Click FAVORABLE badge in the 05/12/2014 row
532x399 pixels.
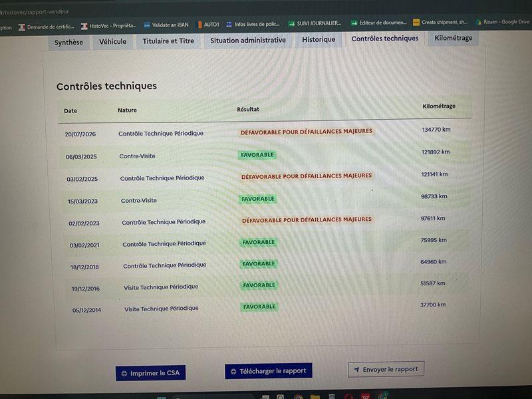(x=259, y=307)
